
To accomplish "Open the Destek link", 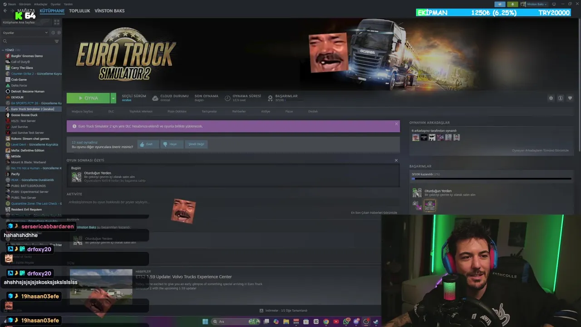I will (313, 111).
